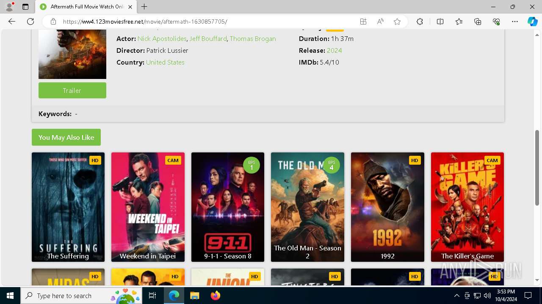The image size is (542, 304).
Task: Click the taskbar search box
Action: pyautogui.click(x=81, y=296)
